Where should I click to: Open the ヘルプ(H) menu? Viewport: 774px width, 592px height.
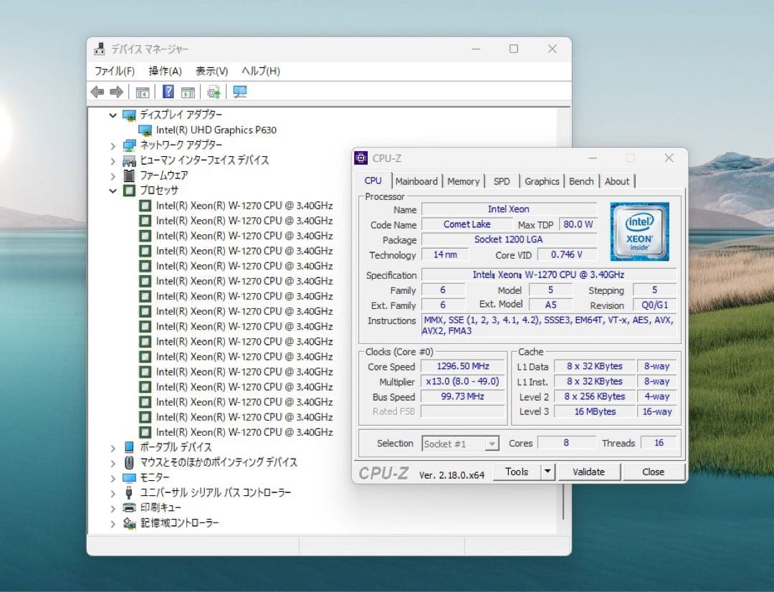[261, 71]
